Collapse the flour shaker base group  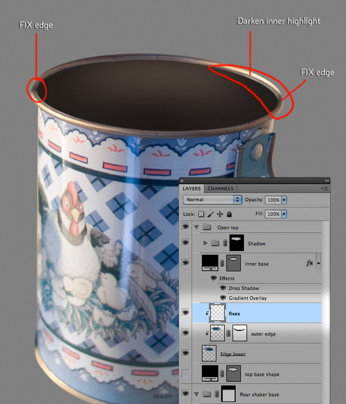click(x=197, y=394)
